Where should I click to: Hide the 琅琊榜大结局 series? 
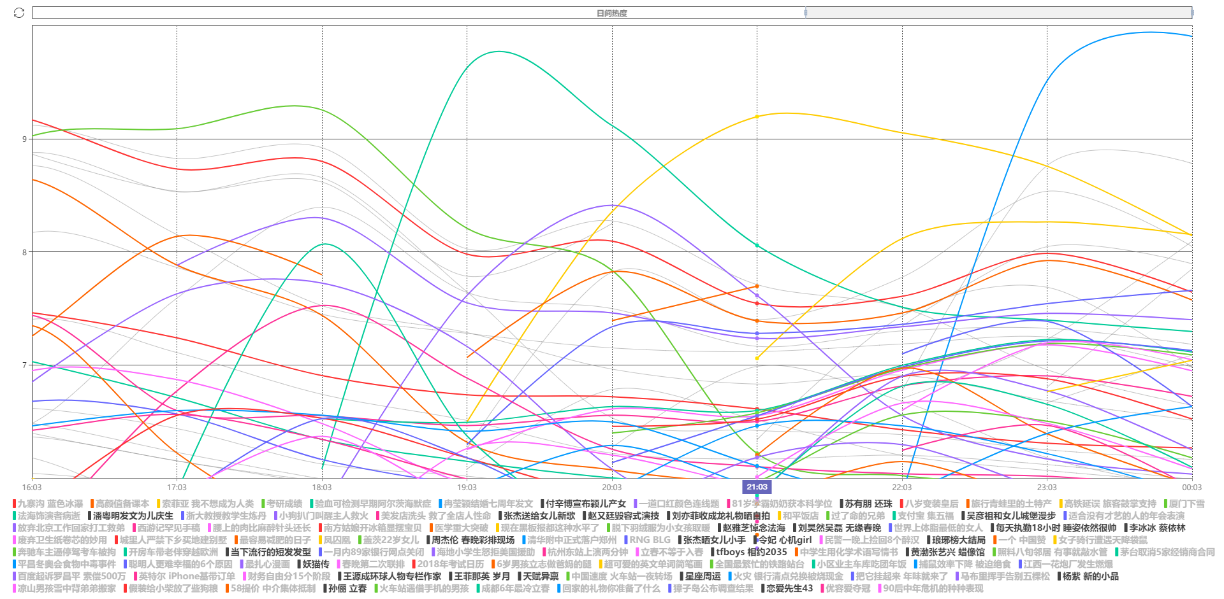pyautogui.click(x=956, y=540)
